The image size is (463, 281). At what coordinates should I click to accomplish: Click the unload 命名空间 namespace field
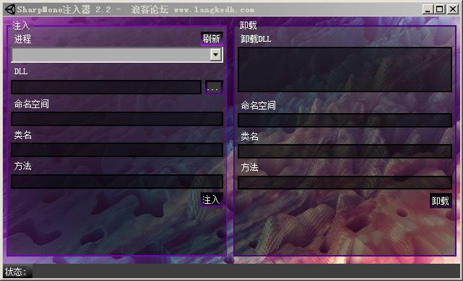coord(345,120)
